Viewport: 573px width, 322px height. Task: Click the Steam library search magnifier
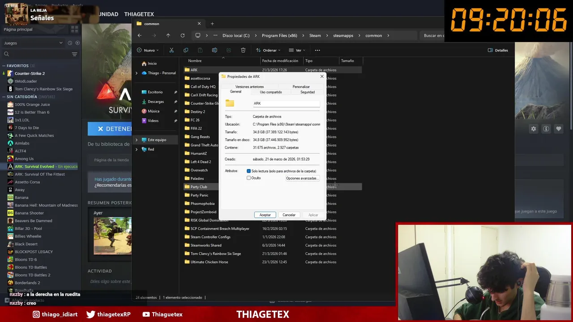click(x=6, y=54)
